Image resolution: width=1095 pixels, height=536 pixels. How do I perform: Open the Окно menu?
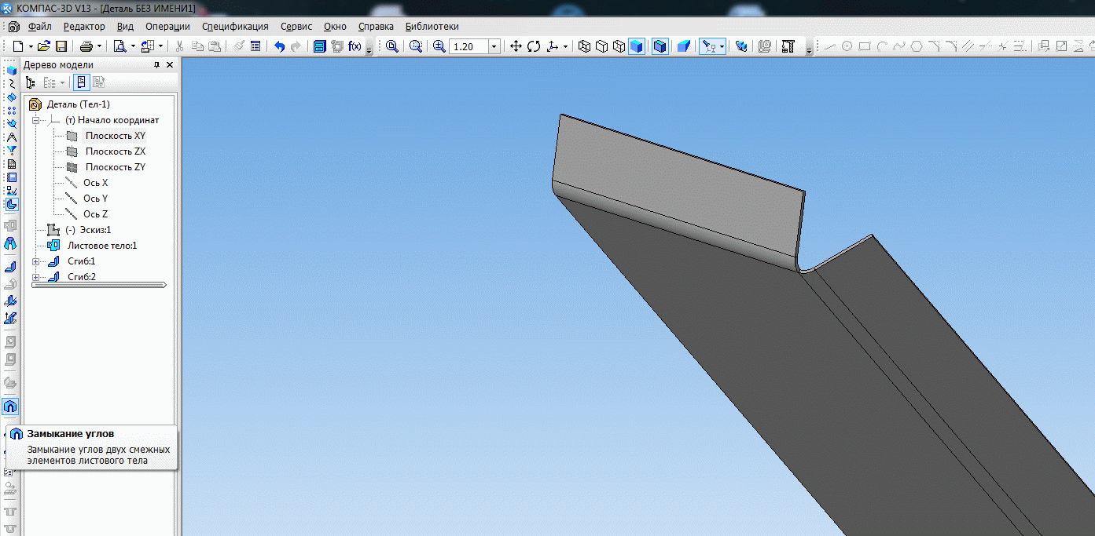pos(335,26)
